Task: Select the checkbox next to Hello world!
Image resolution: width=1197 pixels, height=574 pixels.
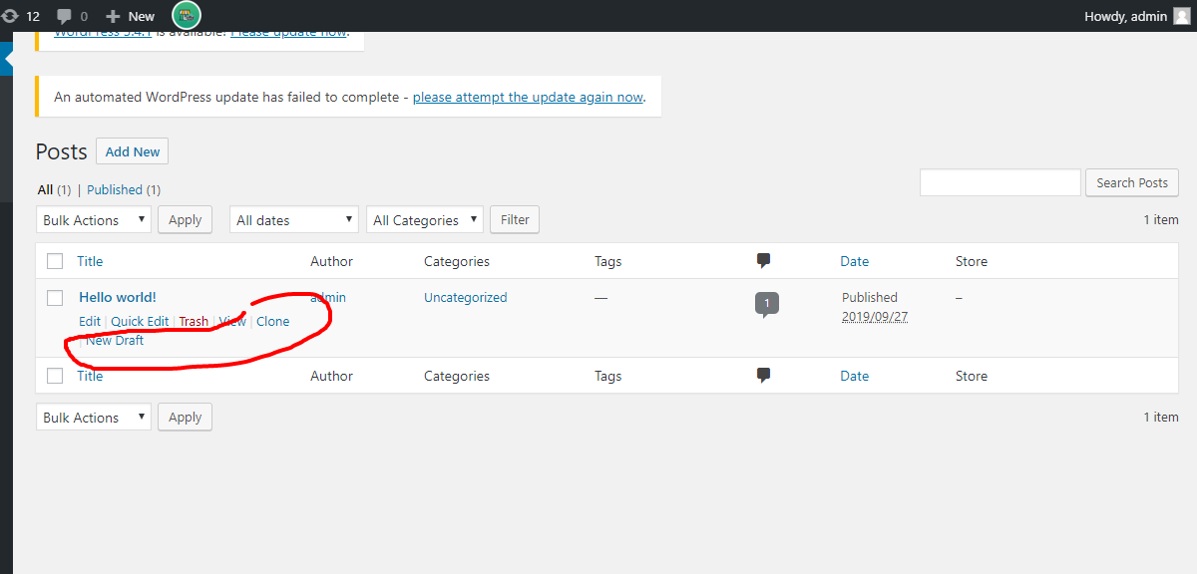Action: point(55,297)
